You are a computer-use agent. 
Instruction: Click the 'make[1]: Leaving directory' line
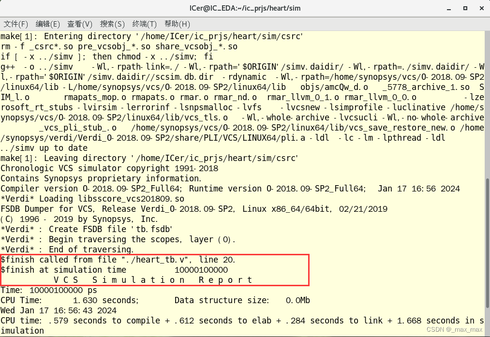click(x=149, y=158)
